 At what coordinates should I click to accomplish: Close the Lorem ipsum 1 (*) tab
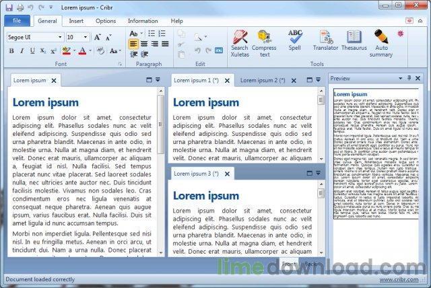tap(227, 81)
